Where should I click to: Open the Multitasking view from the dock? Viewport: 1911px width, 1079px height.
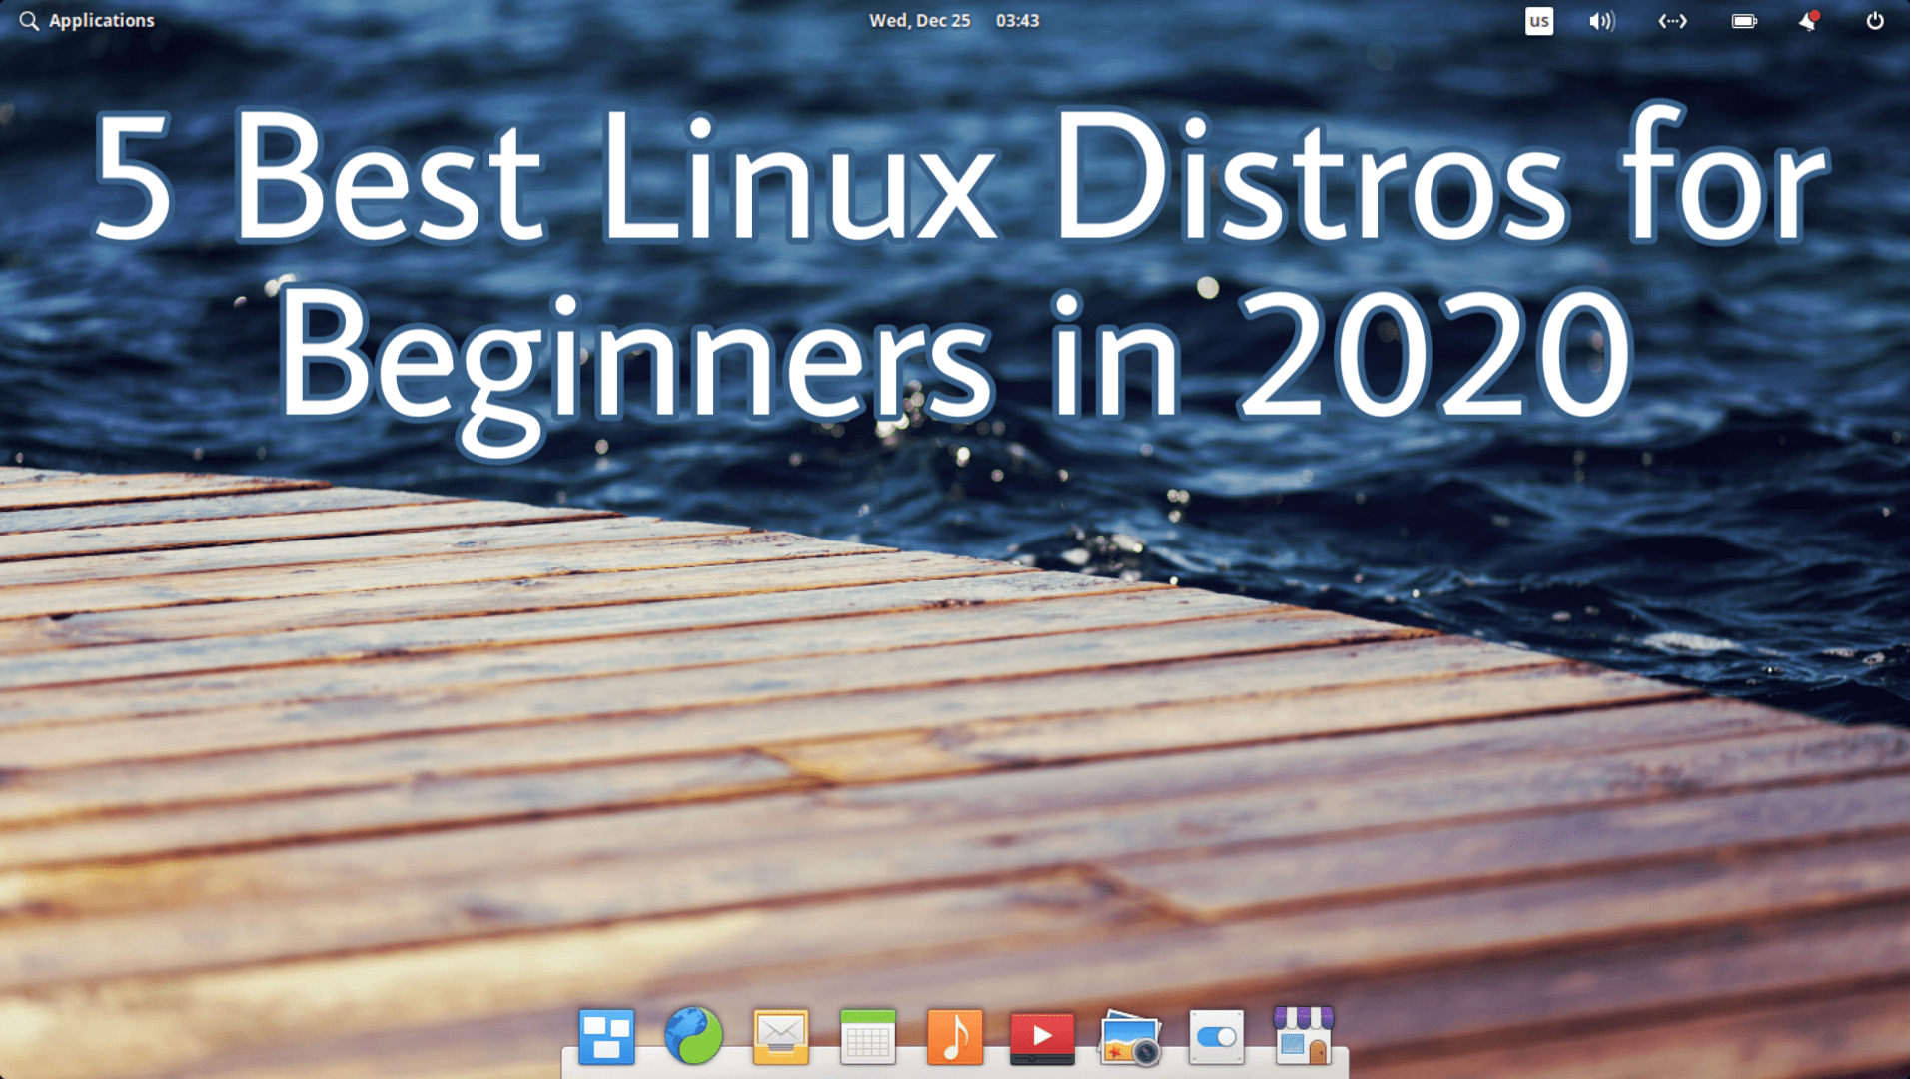coord(605,1037)
